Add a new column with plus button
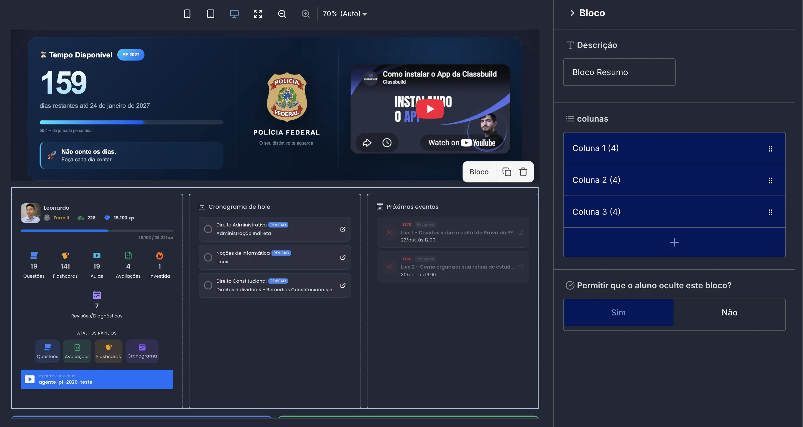The image size is (803, 427). point(674,242)
